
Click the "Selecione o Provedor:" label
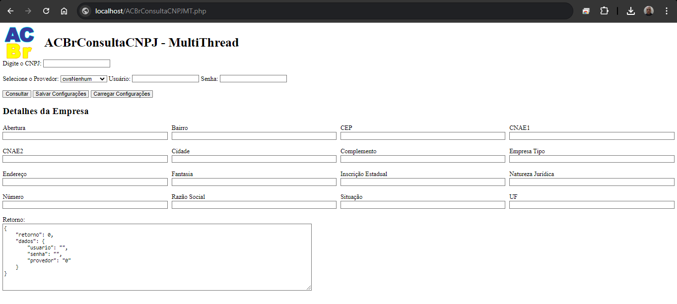coord(31,79)
